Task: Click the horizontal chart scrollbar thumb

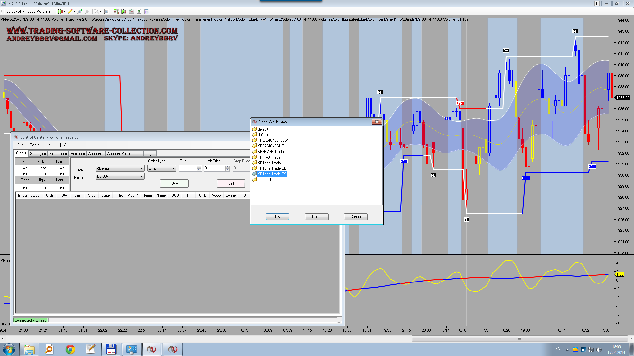Action: click(519, 339)
